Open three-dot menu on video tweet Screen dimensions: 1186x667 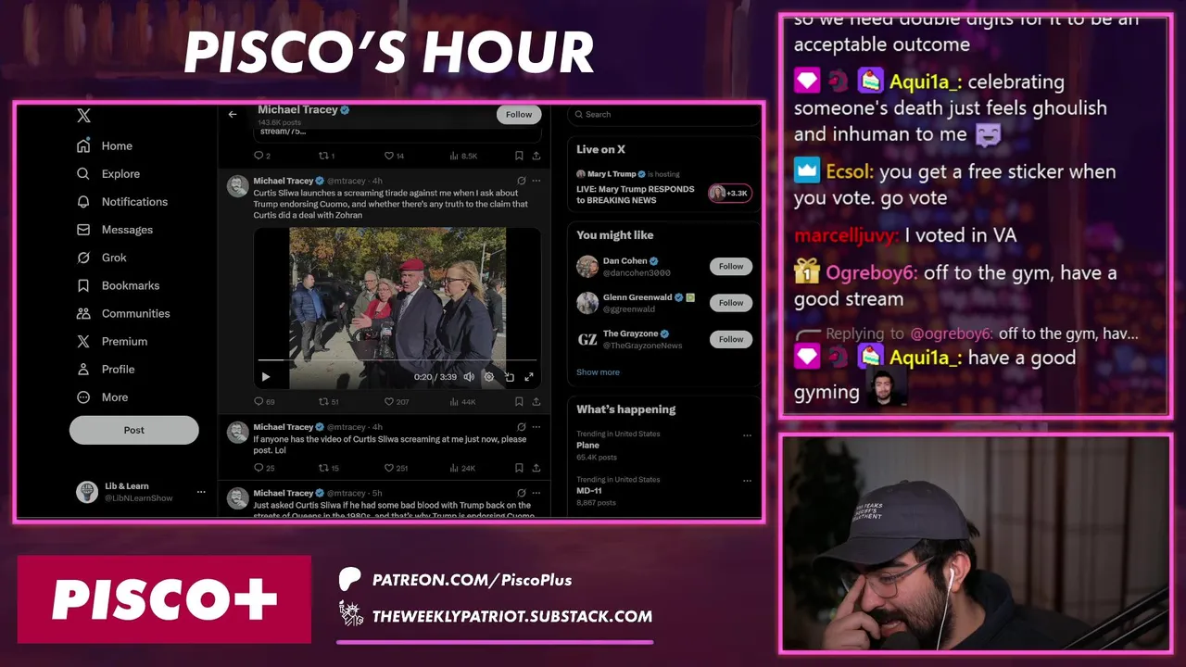(536, 181)
